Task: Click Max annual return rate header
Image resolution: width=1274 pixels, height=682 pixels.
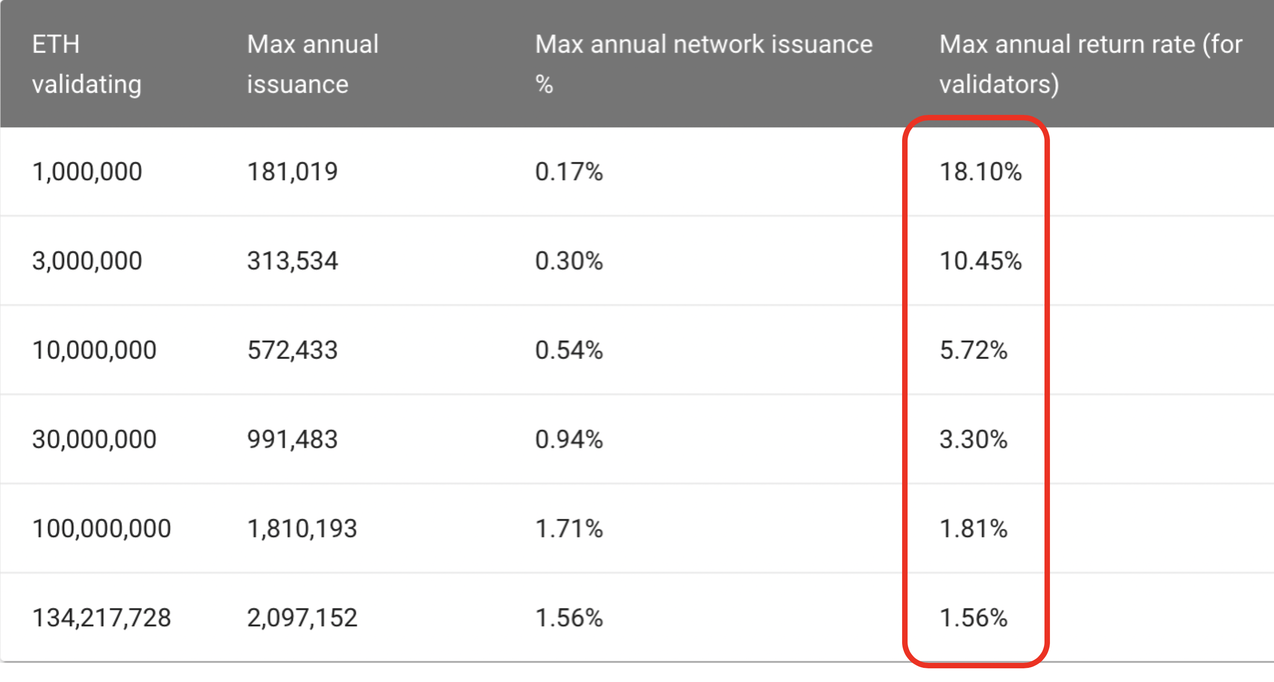Action: point(1091,64)
